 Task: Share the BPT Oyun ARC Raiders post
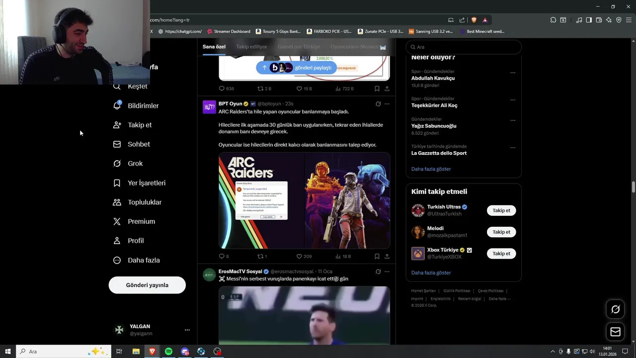click(387, 257)
